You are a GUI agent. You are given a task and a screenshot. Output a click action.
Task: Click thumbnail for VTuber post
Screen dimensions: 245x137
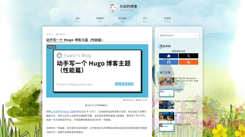pyautogui.click(x=167, y=128)
